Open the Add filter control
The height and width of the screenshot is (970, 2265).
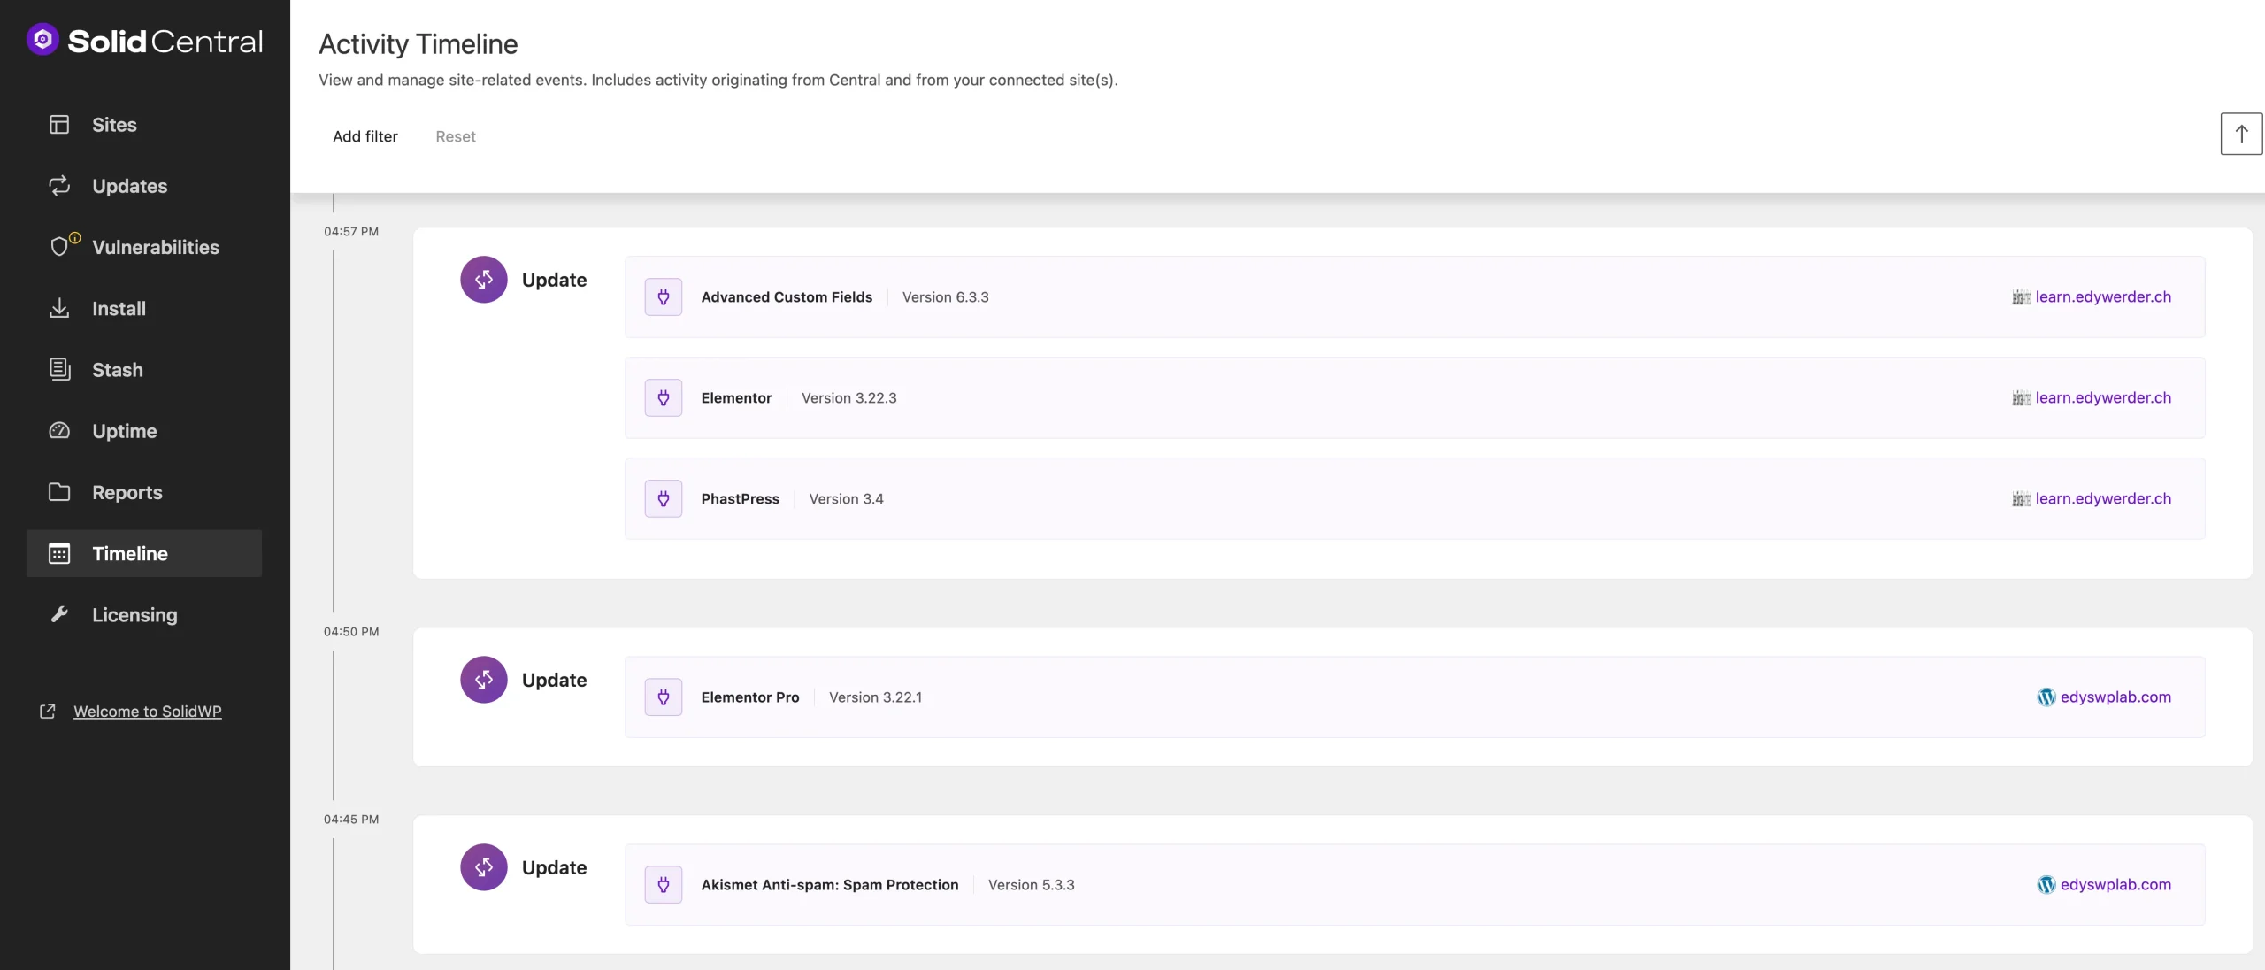[x=365, y=136]
